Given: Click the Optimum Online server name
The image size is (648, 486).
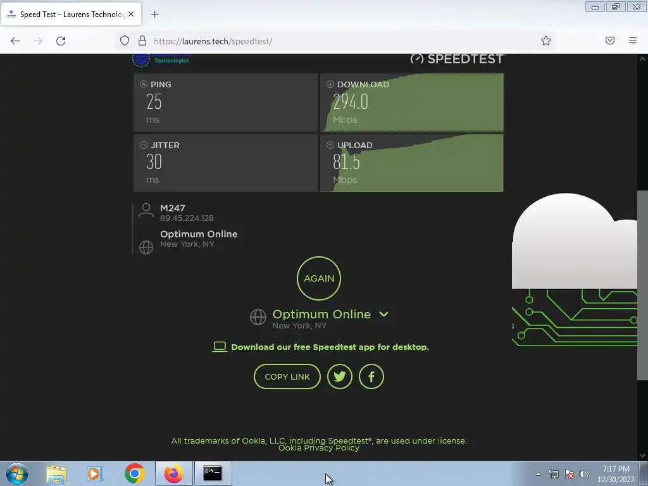Looking at the screenshot, I should pyautogui.click(x=321, y=314).
